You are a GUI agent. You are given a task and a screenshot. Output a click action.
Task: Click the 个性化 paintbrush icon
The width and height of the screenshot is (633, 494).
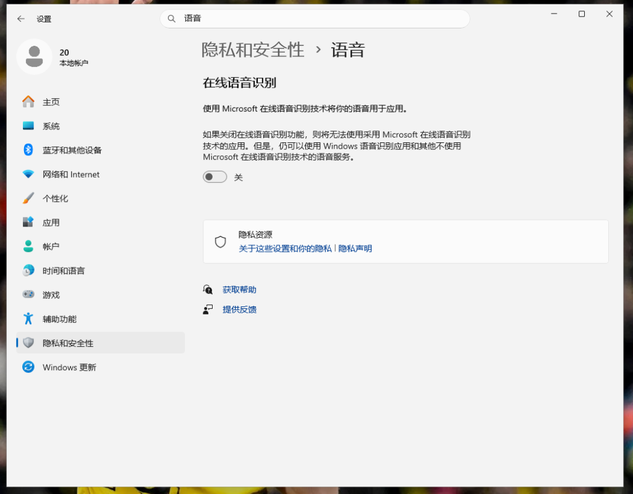tap(28, 198)
